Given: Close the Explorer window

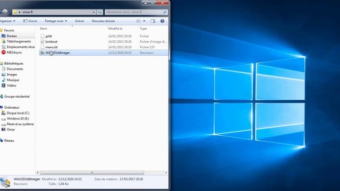Looking at the screenshot, I should point(163,3).
